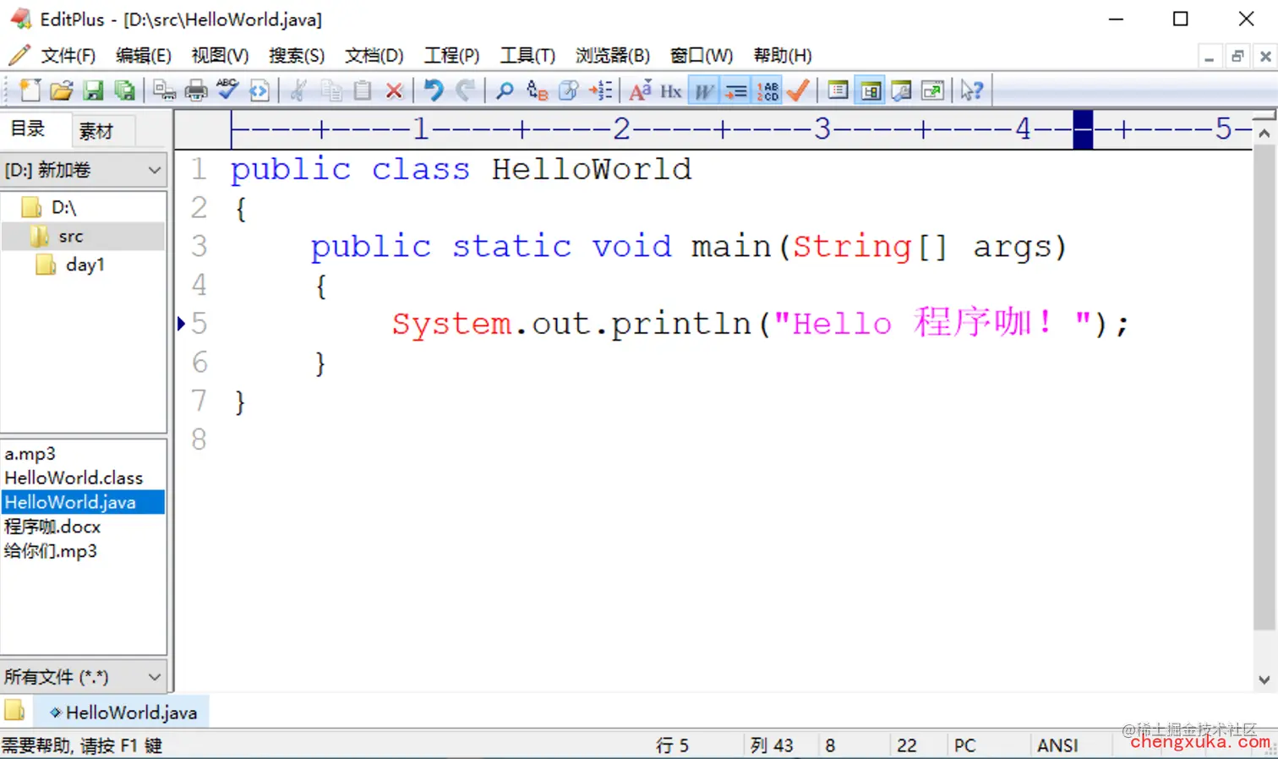Expand the src folder in the directory tree
1278x759 pixels.
(72, 236)
